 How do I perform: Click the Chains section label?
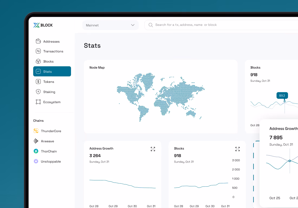(38, 121)
